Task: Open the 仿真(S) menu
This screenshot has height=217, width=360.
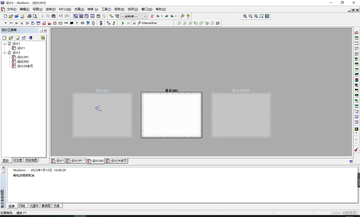Action: pos(79,9)
